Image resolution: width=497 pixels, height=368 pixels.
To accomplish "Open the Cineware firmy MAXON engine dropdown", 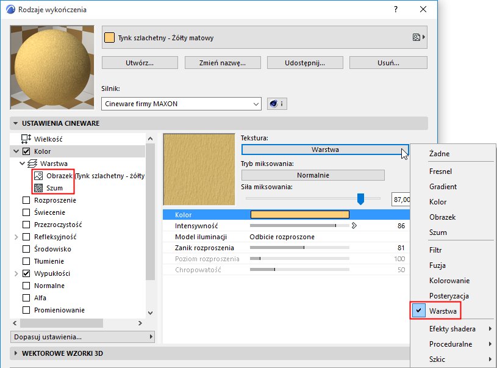I will coord(181,104).
